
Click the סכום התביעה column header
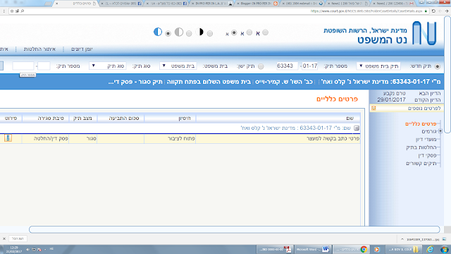click(121, 118)
